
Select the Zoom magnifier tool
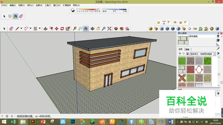(x=103, y=29)
